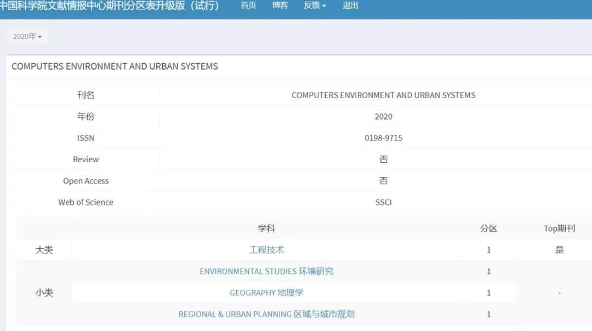Click the 年份 value 2020 cell

384,117
